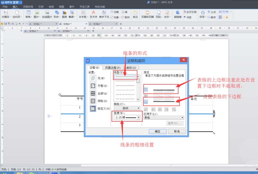Click the 批注 comment icon
258x174 pixels.
135,14
